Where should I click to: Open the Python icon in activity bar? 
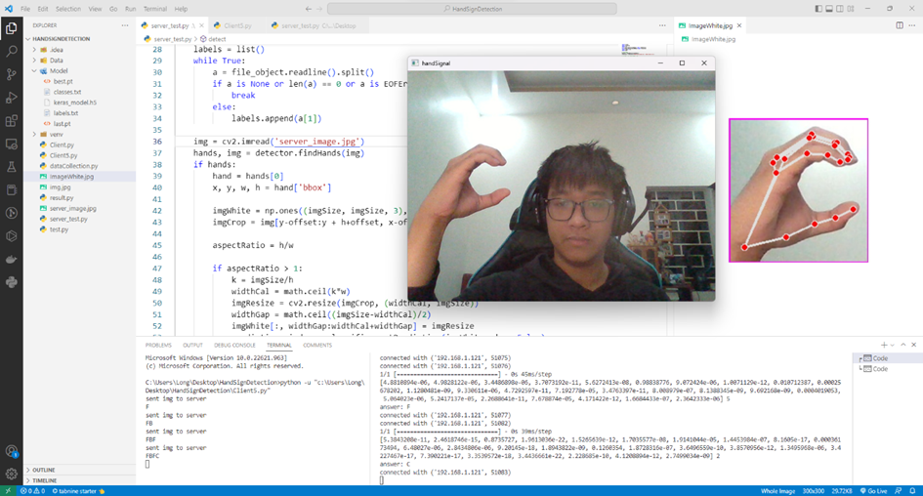[11, 282]
